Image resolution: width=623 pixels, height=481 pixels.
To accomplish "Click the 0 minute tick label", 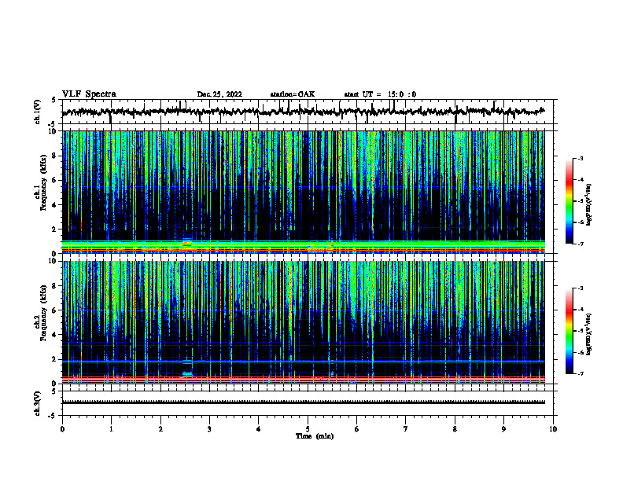I will click(x=62, y=429).
